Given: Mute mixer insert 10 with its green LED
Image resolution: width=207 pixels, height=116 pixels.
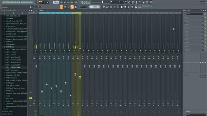Looking at the screenshot, I should 84,50.
